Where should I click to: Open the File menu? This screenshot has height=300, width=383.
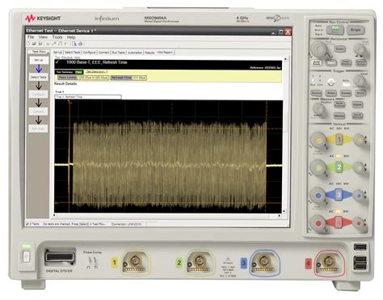[x=31, y=37]
